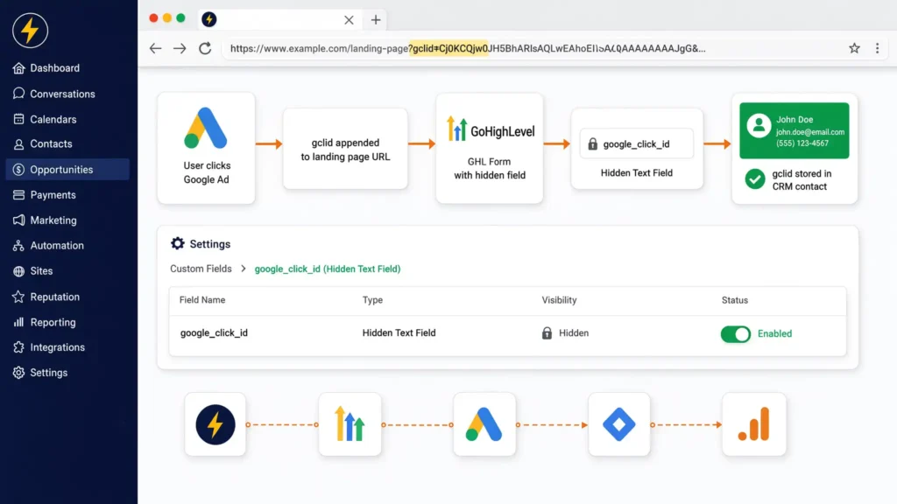
Task: Toggle the Enabled status switch off
Action: (x=736, y=334)
